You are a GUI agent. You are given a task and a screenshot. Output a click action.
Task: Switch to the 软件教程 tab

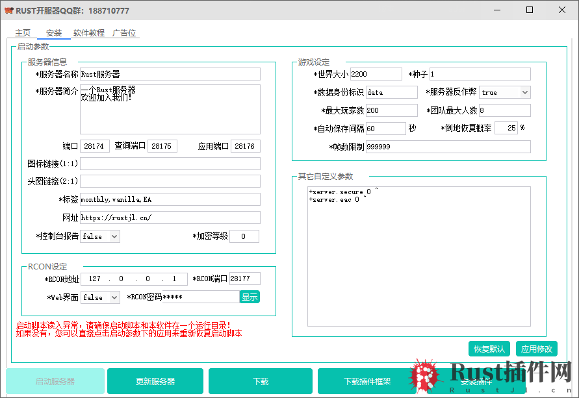point(88,33)
